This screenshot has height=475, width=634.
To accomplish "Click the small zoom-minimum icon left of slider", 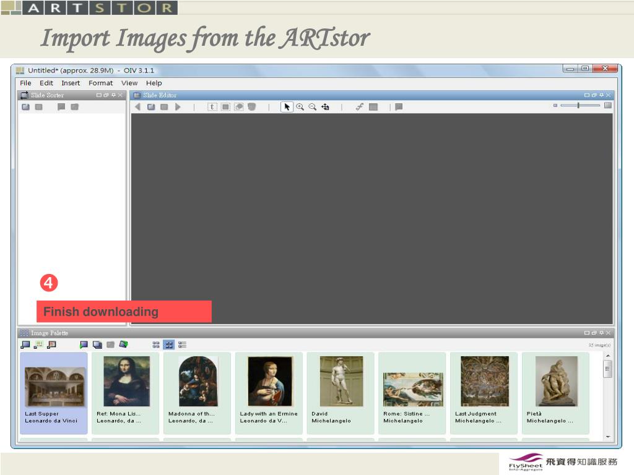I will pos(555,105).
